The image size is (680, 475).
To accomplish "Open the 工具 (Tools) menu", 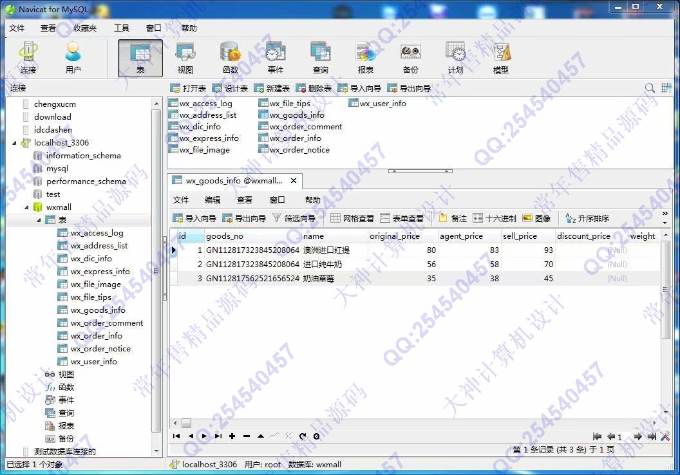I will tap(122, 28).
